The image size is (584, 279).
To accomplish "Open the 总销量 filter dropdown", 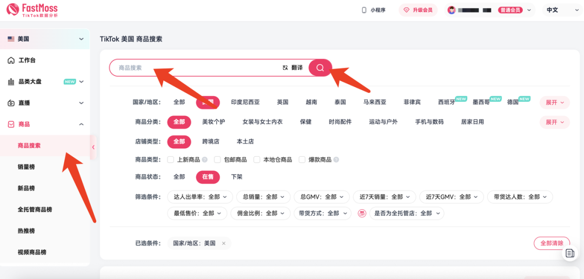I will (263, 197).
